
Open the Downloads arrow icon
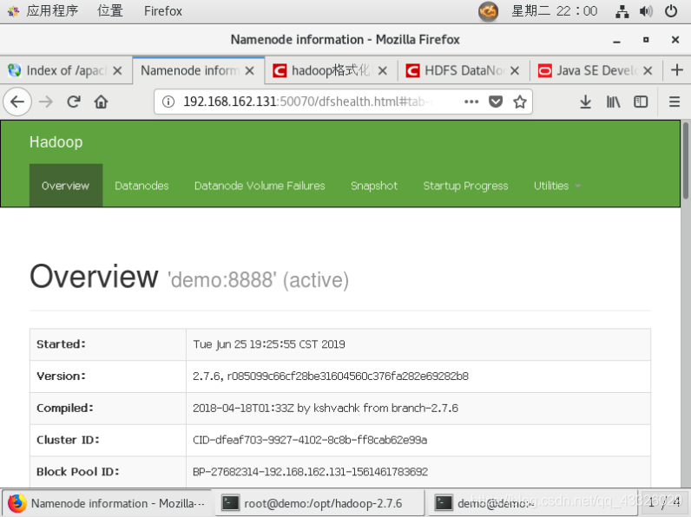tap(585, 102)
